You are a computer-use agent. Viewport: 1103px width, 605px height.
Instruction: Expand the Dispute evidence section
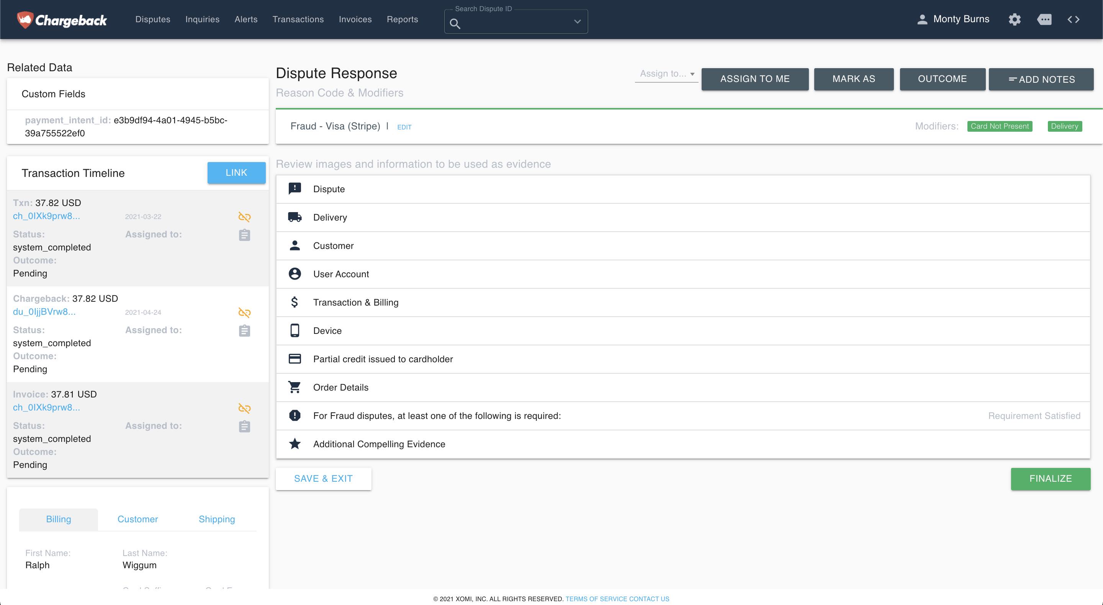coord(683,189)
